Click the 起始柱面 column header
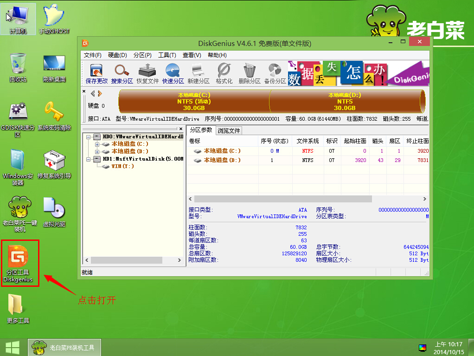This screenshot has width=474, height=356. (355, 141)
